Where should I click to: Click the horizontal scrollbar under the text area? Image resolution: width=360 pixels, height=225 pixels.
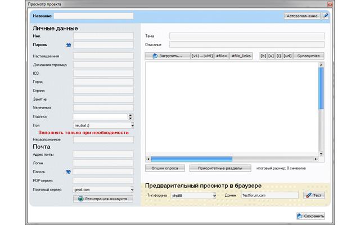pyautogui.click(x=191, y=159)
